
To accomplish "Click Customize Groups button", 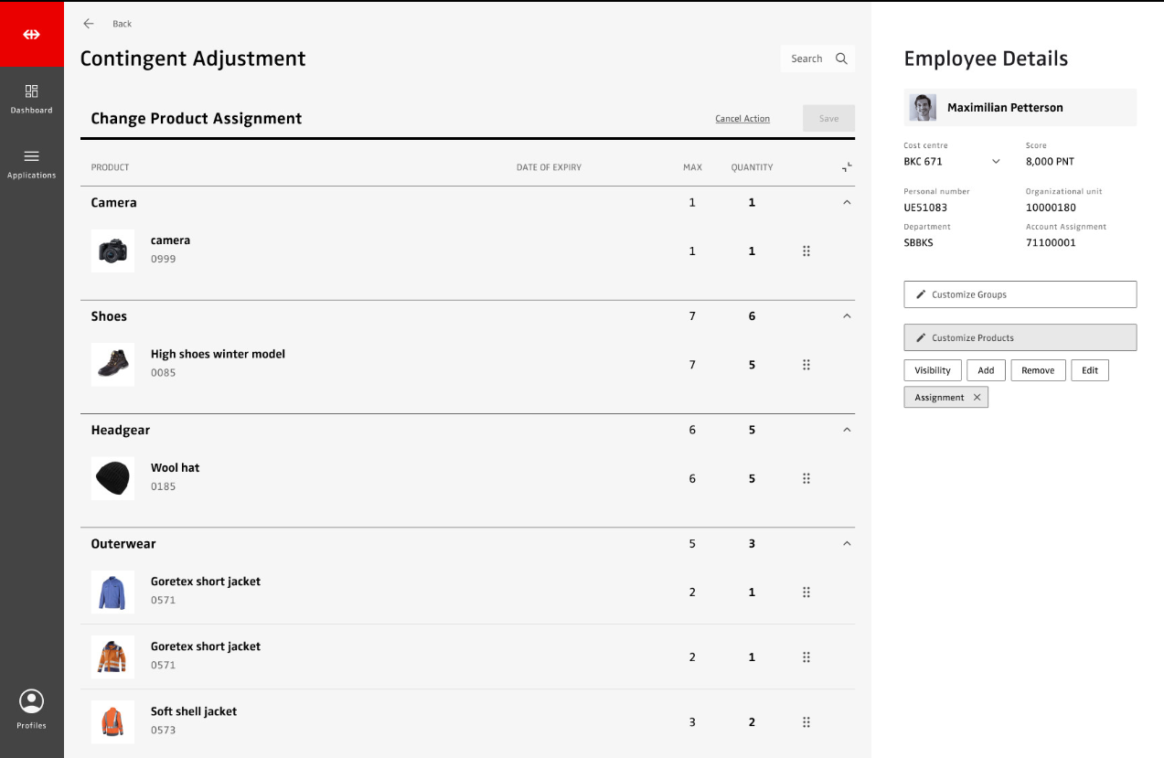I will tap(1020, 294).
